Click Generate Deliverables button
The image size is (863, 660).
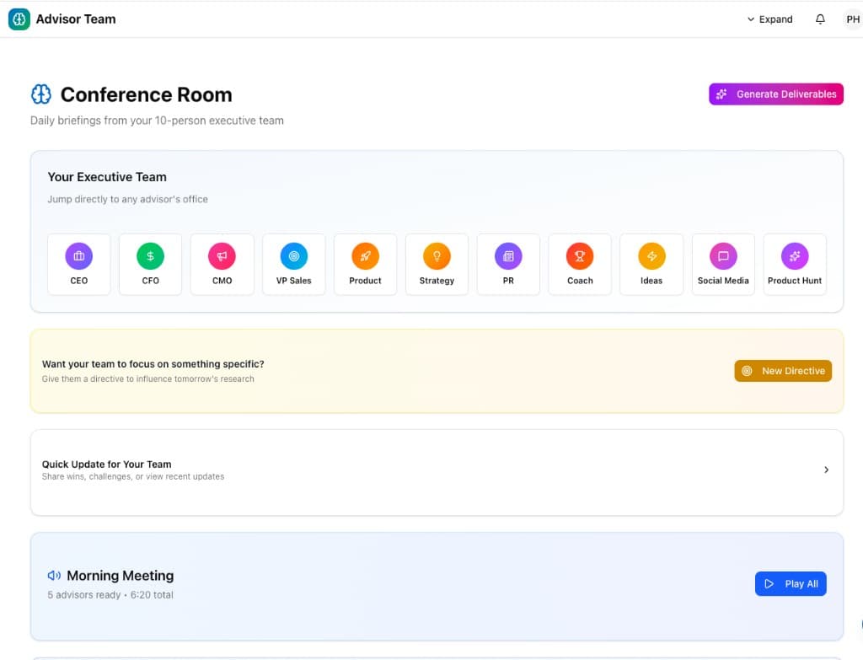[x=776, y=94]
